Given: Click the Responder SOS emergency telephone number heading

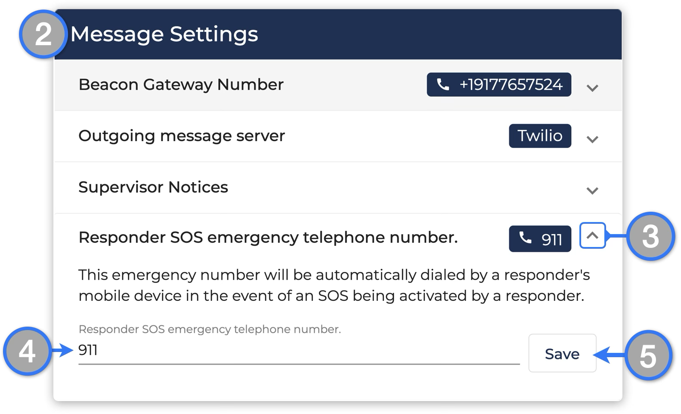Looking at the screenshot, I should (x=268, y=237).
